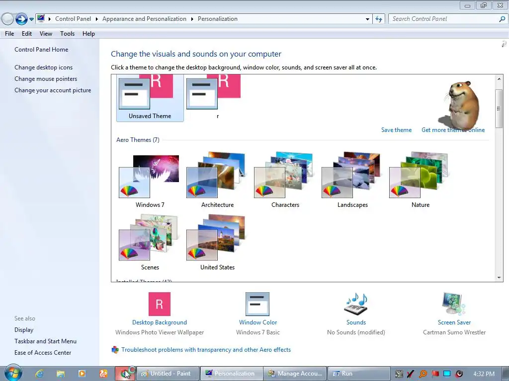The image size is (509, 381).
Task: Open Troubleshoot problems with transparency link
Action: (206, 350)
